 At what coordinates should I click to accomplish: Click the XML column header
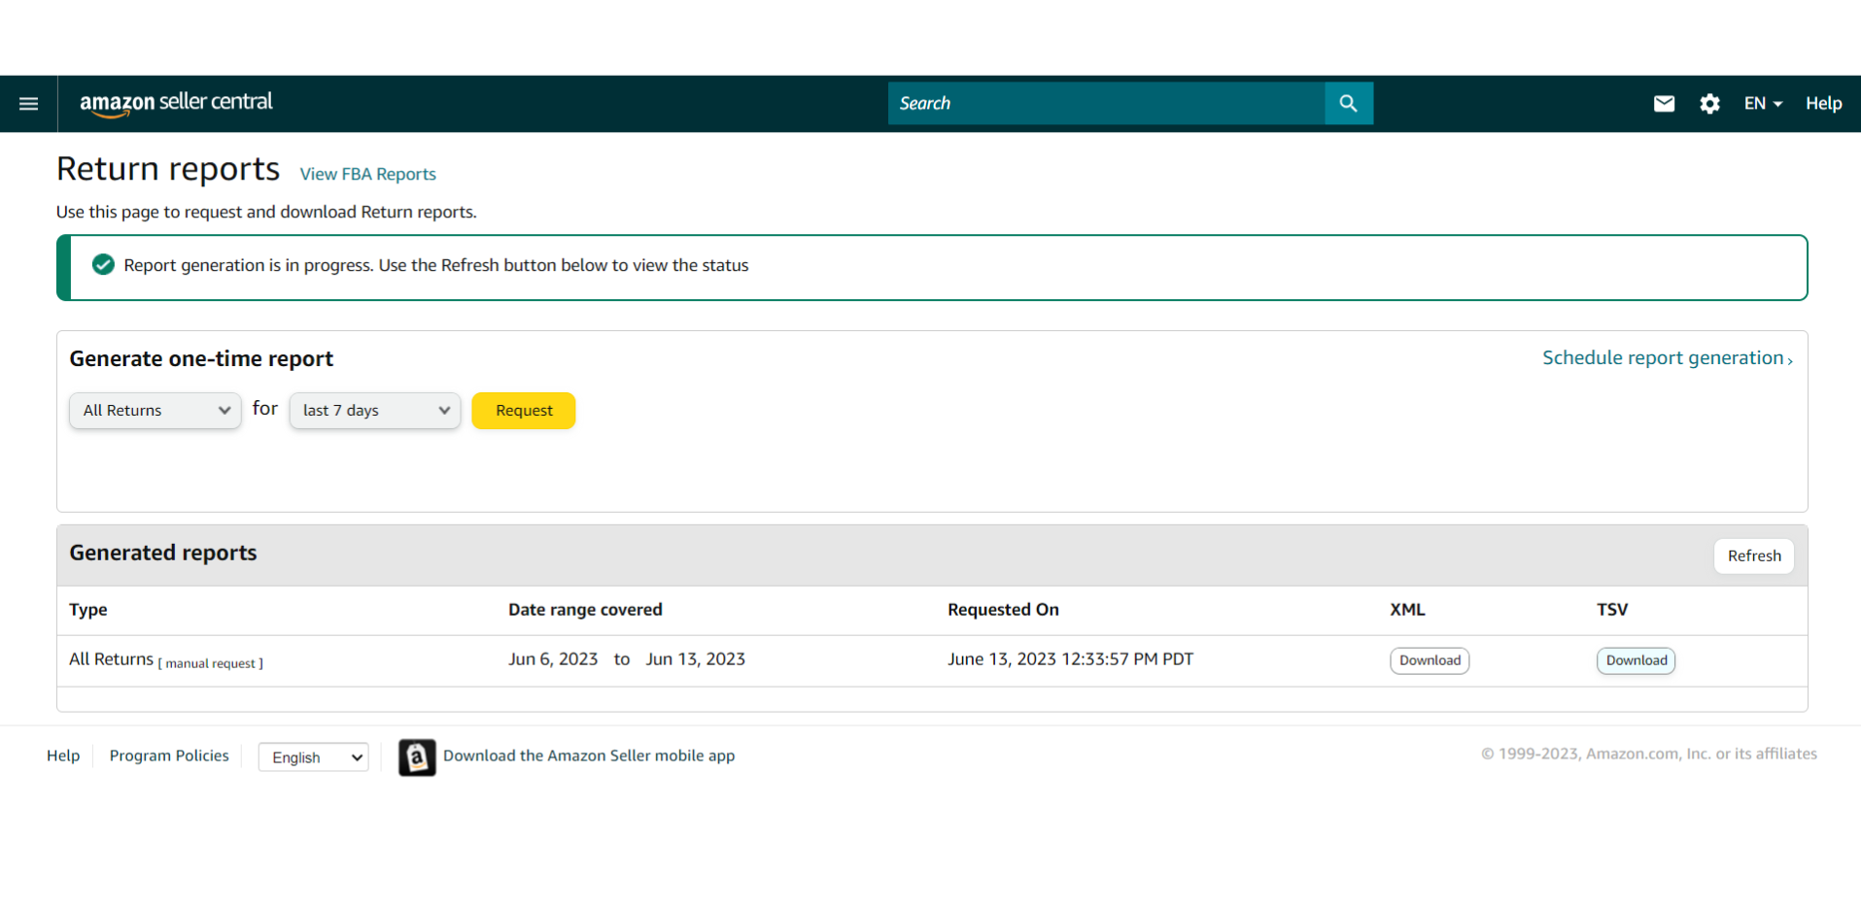(x=1407, y=610)
